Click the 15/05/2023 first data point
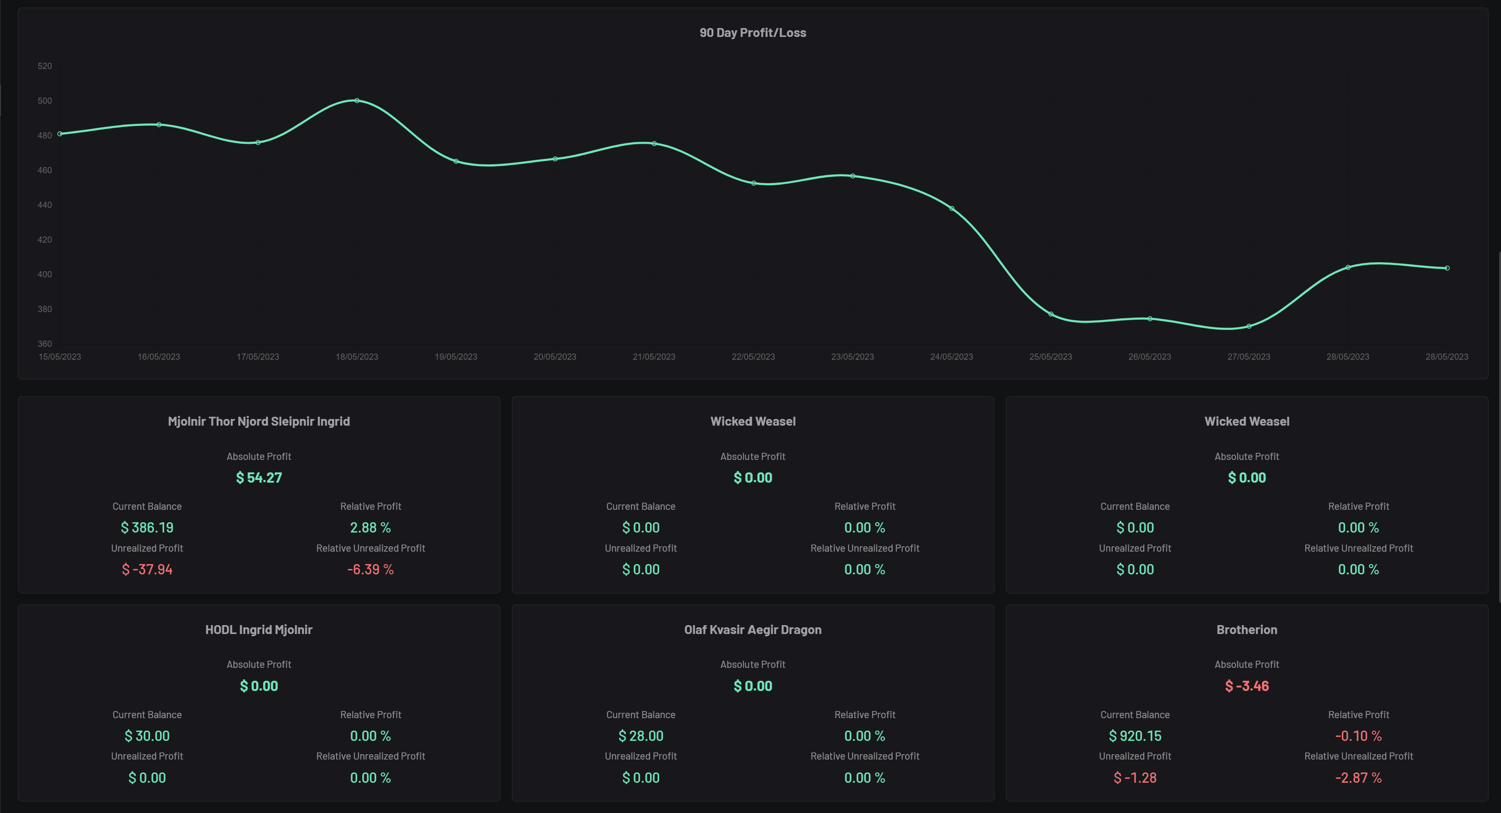 60,134
